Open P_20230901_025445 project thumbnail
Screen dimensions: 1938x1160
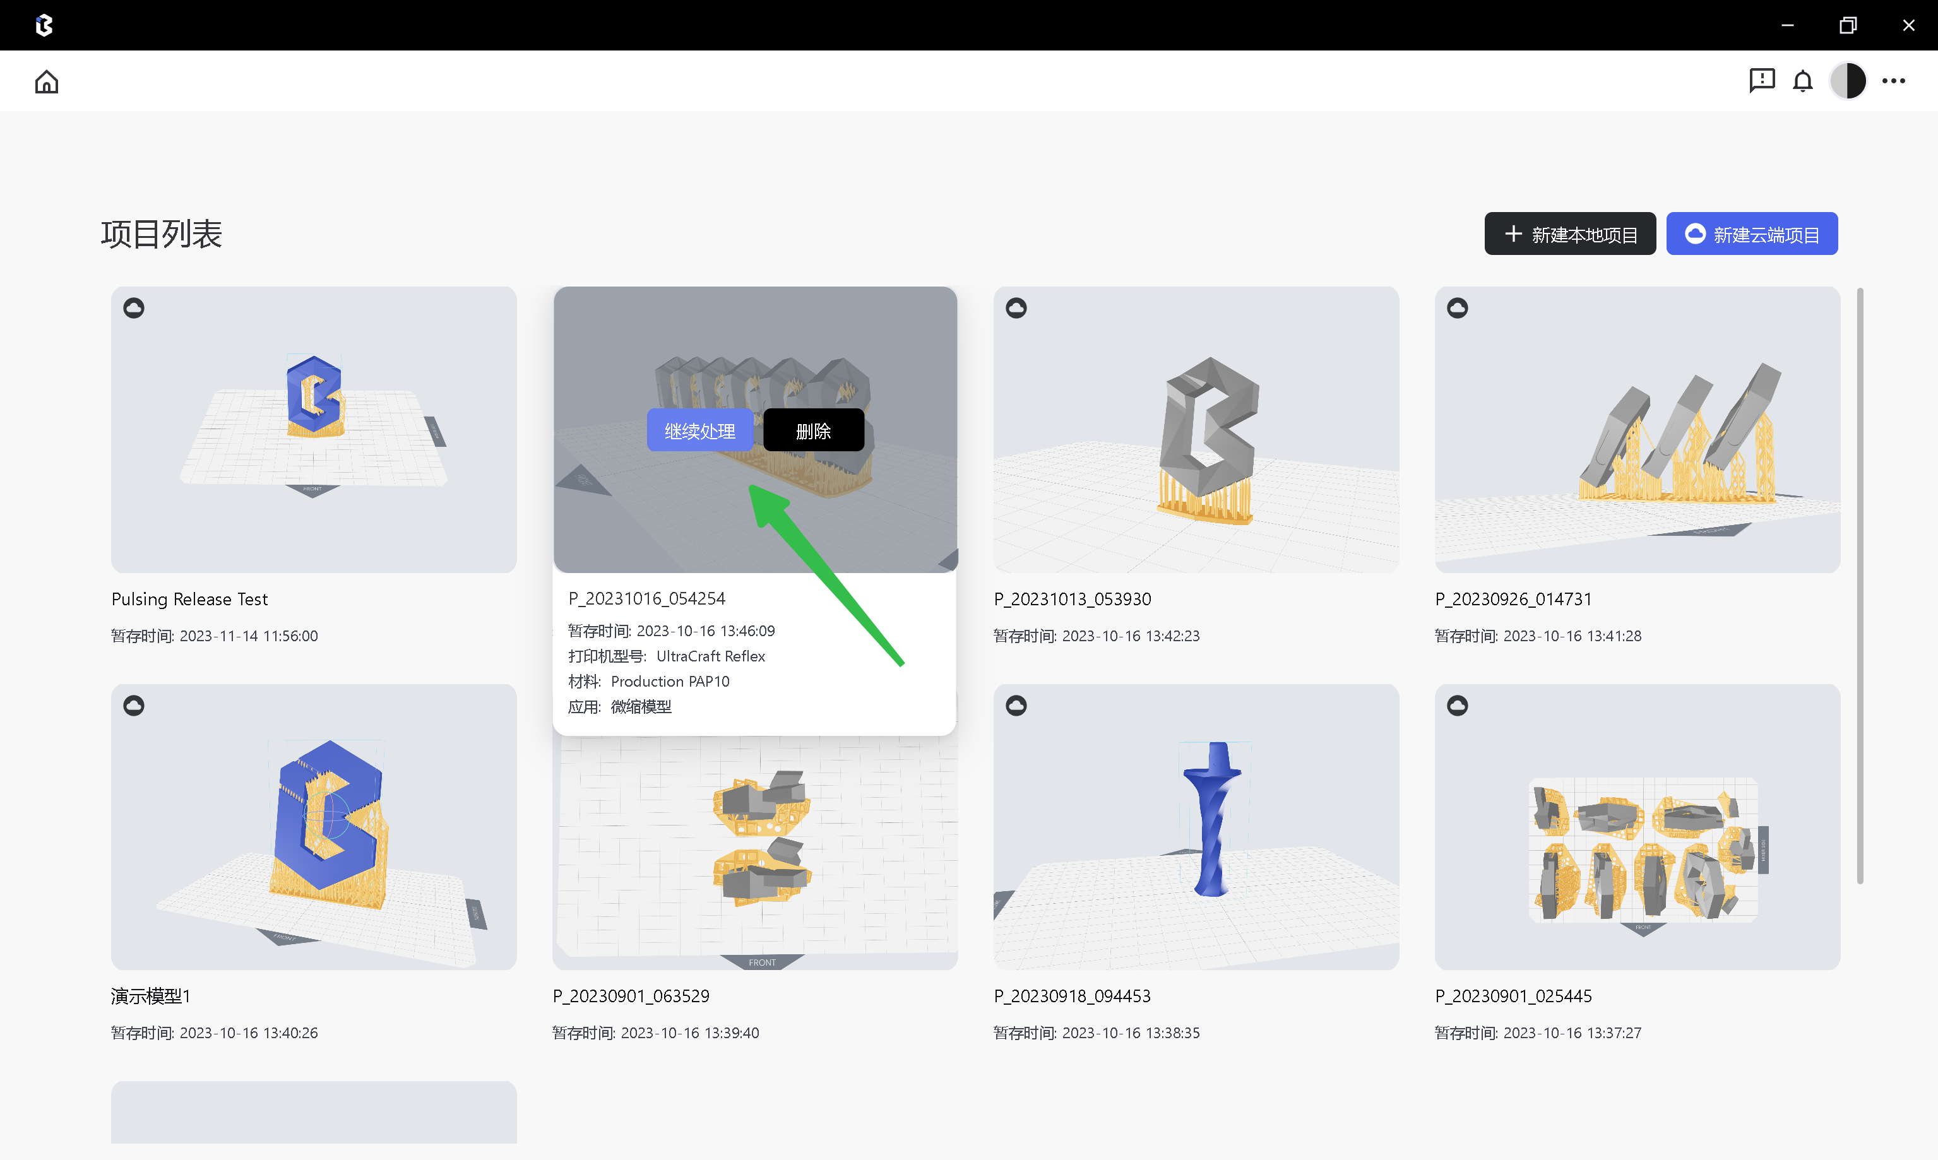(x=1636, y=827)
